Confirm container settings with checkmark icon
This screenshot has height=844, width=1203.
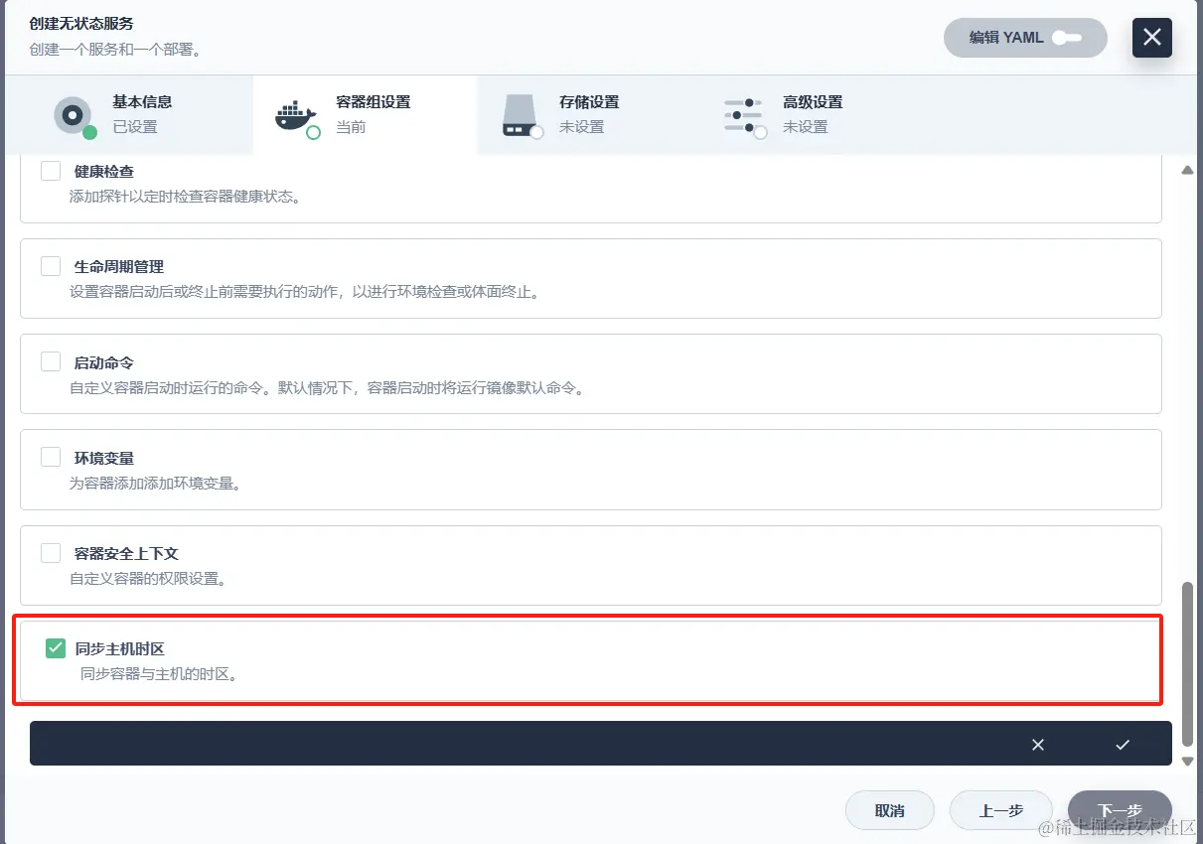[x=1123, y=744]
